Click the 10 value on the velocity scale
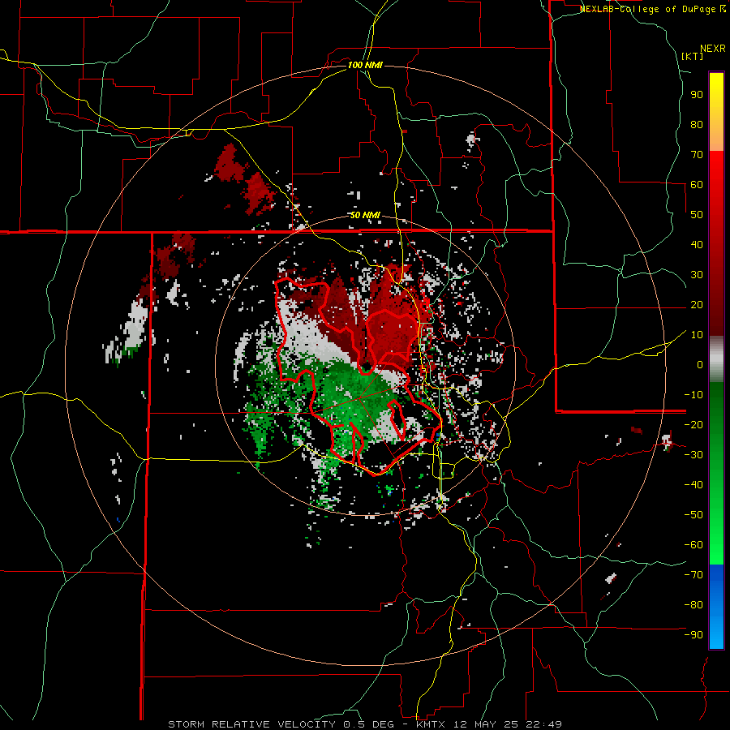Screen dimensions: 730x730 pyautogui.click(x=697, y=335)
